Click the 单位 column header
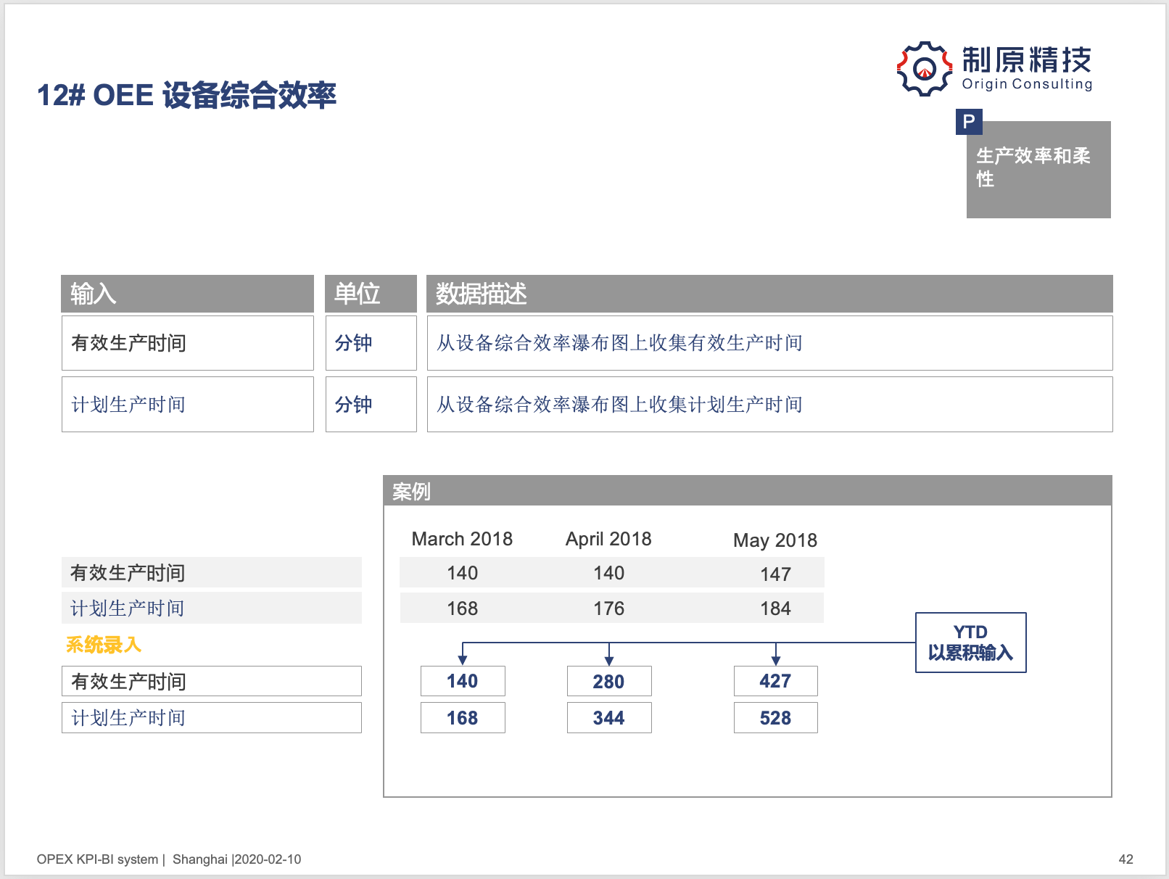 pos(371,294)
